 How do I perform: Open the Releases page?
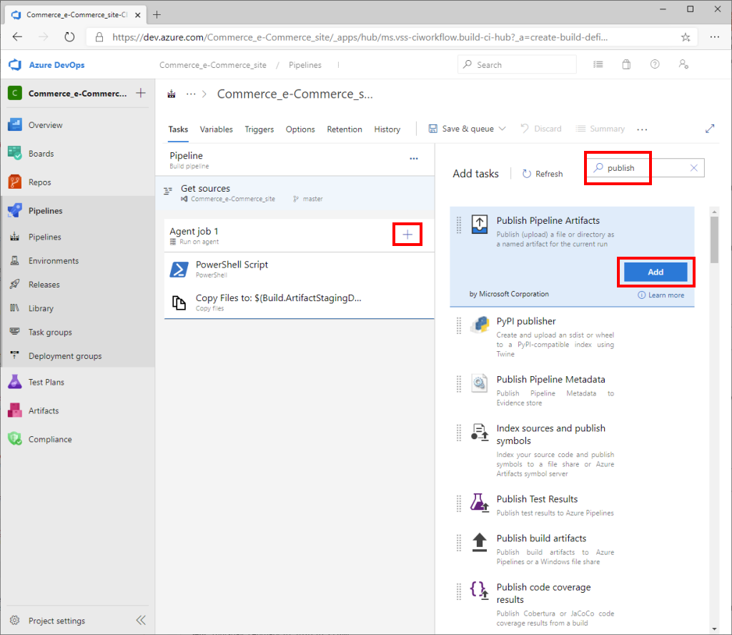45,284
